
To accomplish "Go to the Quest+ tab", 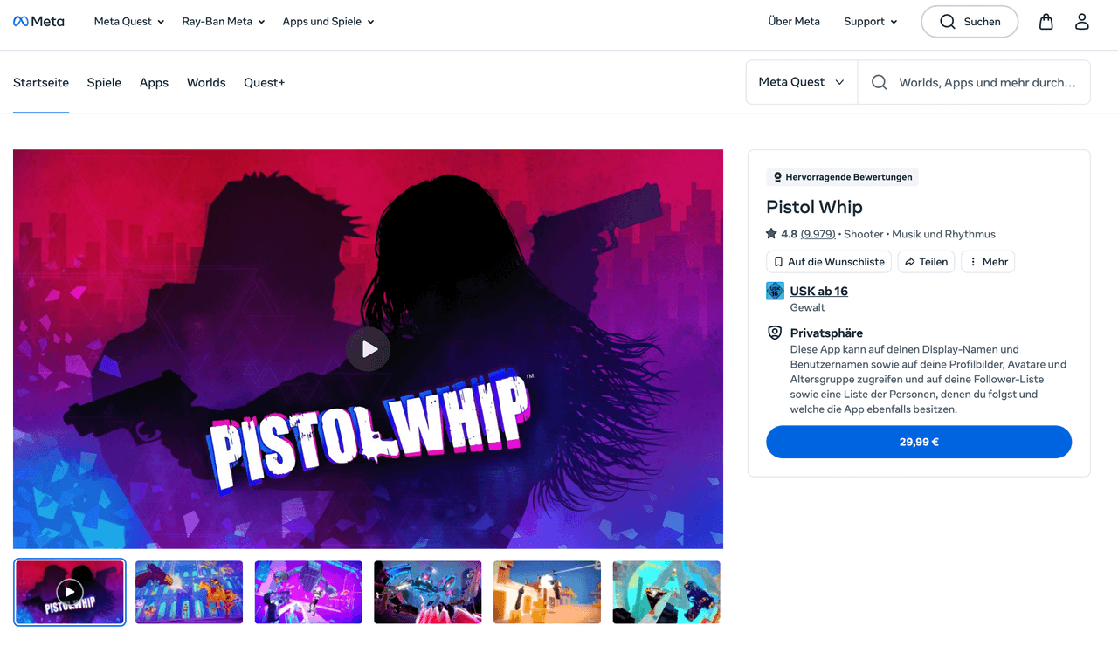I will [x=264, y=83].
